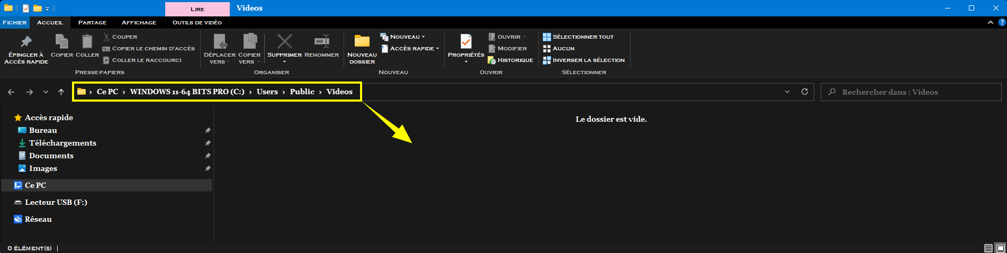
Task: Open the Fichier menu
Action: coord(14,22)
